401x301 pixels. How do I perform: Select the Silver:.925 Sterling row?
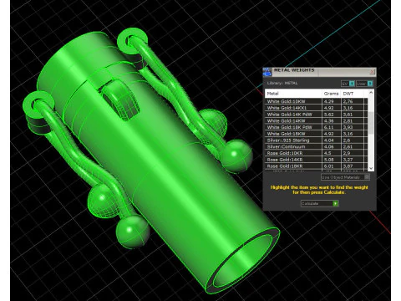(x=316, y=140)
